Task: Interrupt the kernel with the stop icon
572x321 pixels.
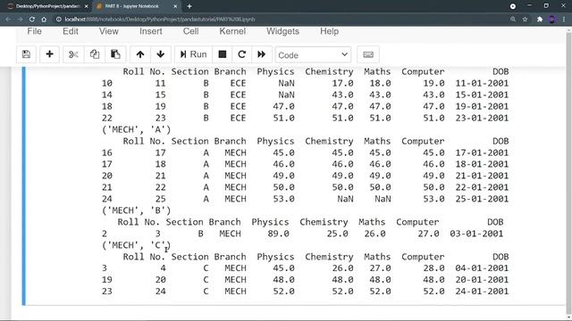Action: click(223, 54)
